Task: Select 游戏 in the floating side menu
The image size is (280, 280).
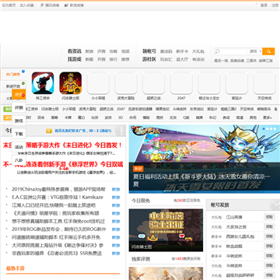Action: (19, 121)
